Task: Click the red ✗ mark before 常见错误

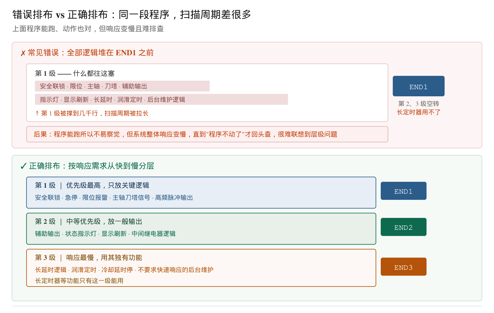Action: 23,53
